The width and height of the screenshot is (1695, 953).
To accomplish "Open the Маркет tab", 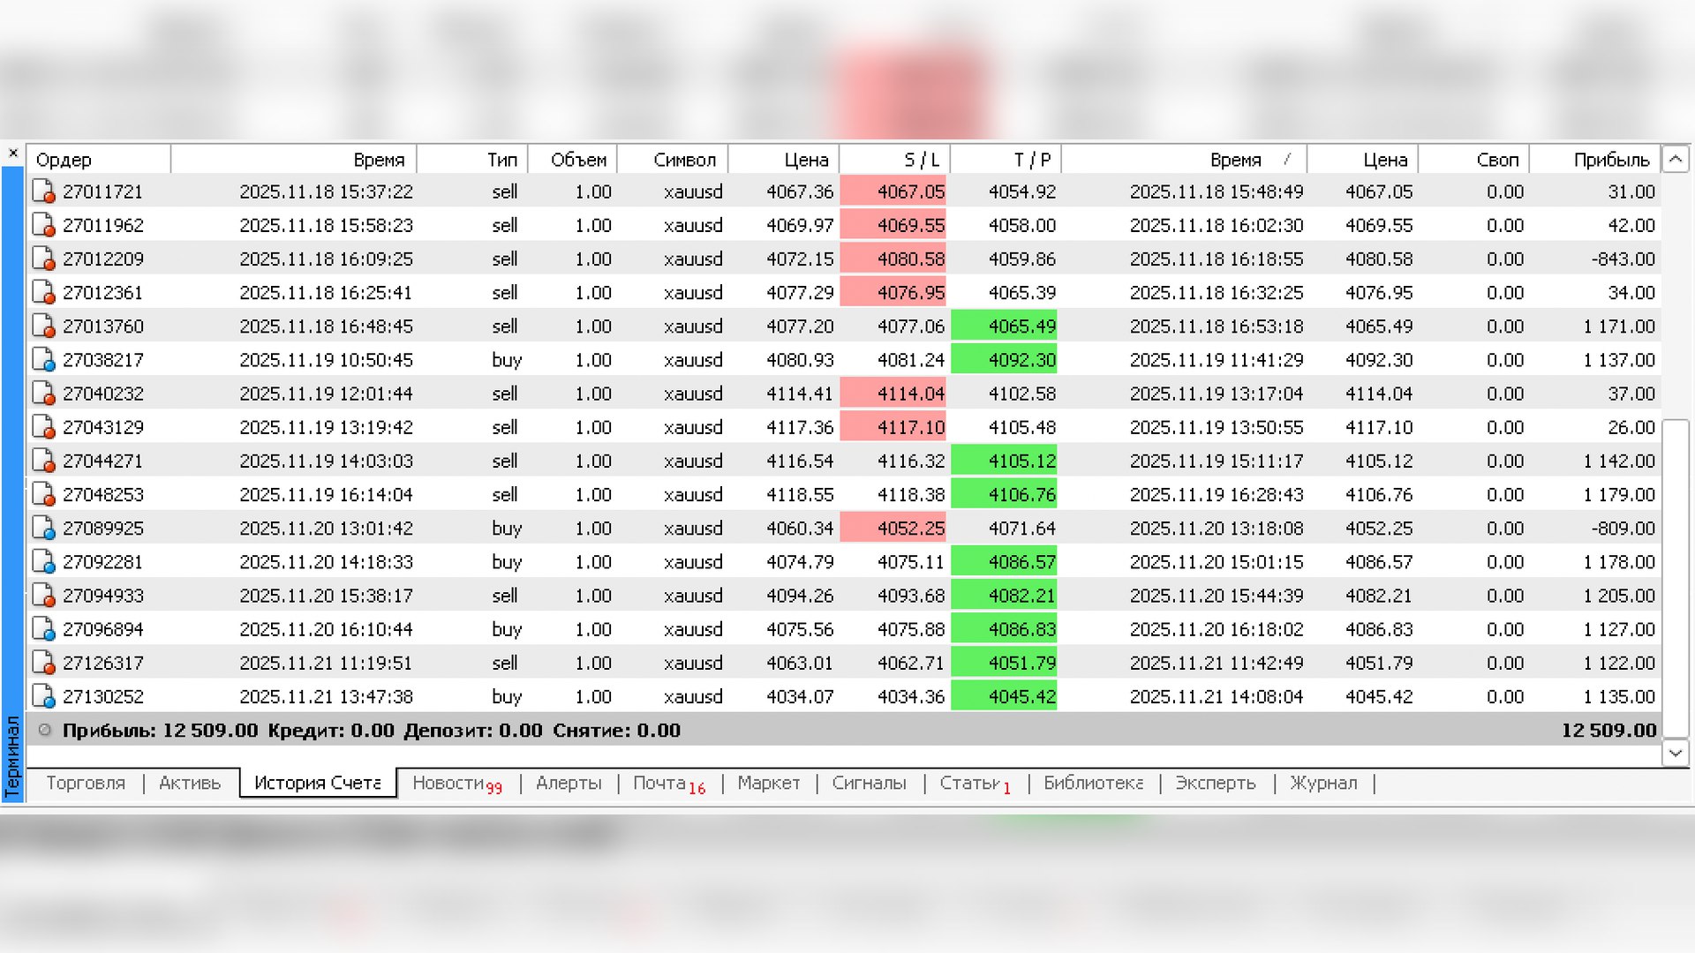I will [769, 783].
